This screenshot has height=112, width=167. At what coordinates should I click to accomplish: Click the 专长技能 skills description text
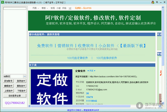pyautogui.click(x=117, y=82)
